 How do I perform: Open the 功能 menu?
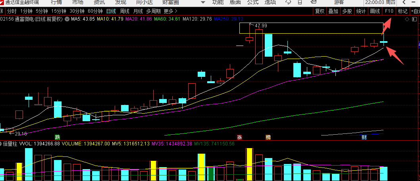point(218,2)
